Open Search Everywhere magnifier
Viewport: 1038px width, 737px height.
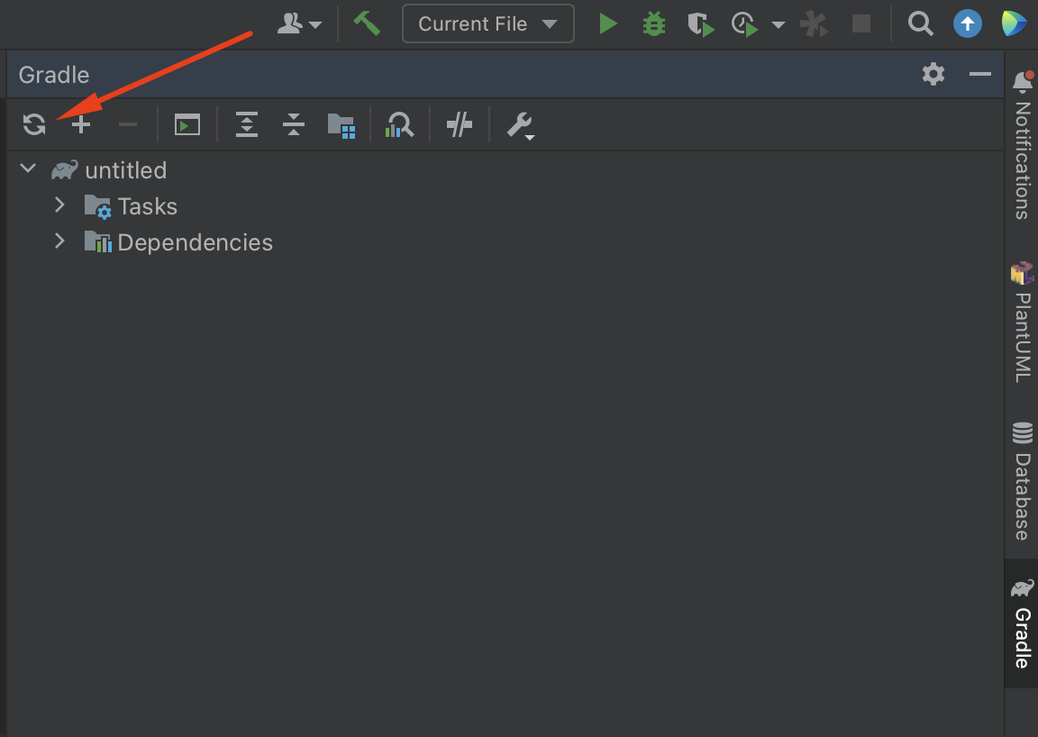[920, 23]
